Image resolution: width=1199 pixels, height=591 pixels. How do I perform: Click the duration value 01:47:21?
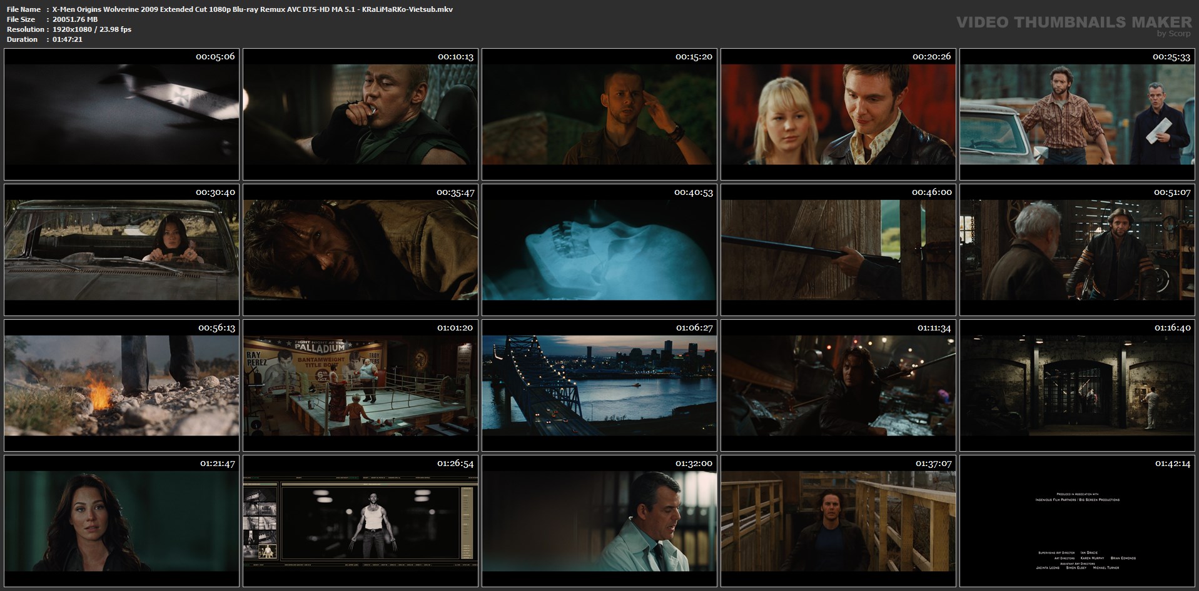click(x=68, y=39)
